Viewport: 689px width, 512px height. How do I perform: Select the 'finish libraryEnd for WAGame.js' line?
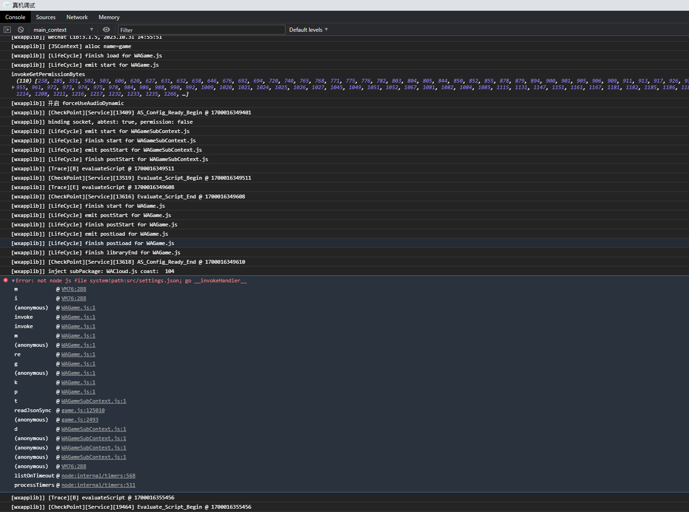[x=96, y=252]
